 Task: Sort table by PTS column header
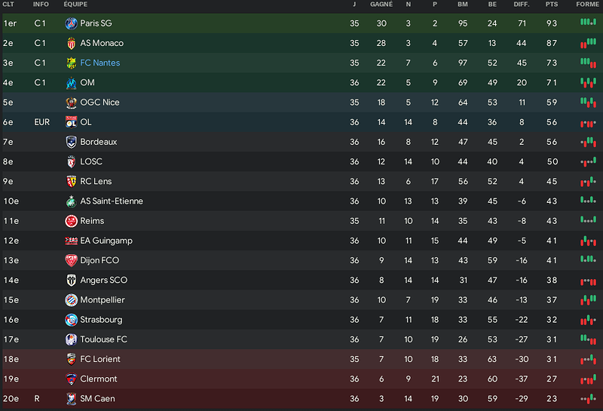coord(552,5)
